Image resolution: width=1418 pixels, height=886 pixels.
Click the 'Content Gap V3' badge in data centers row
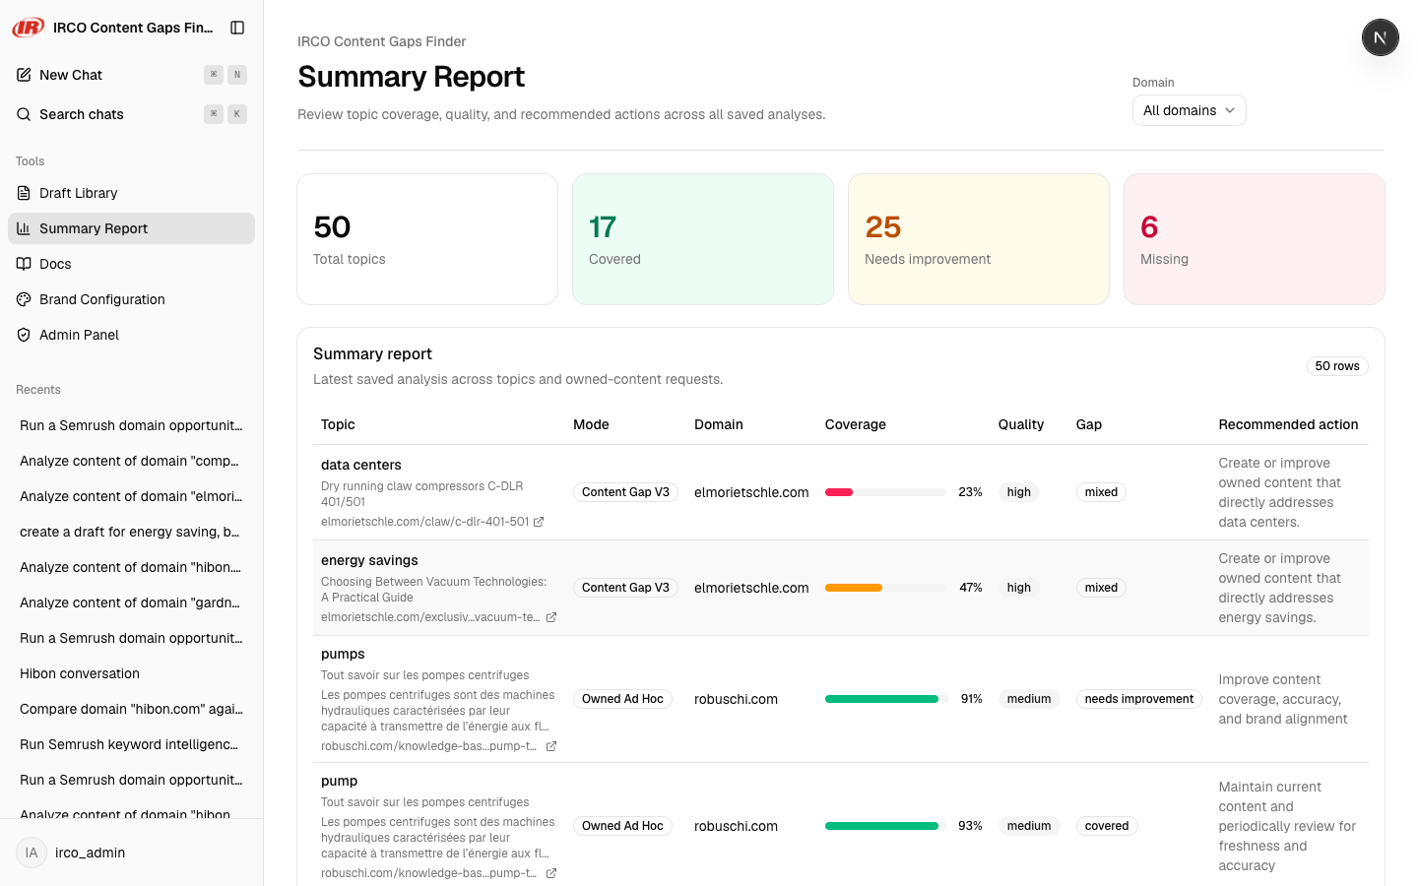point(625,492)
